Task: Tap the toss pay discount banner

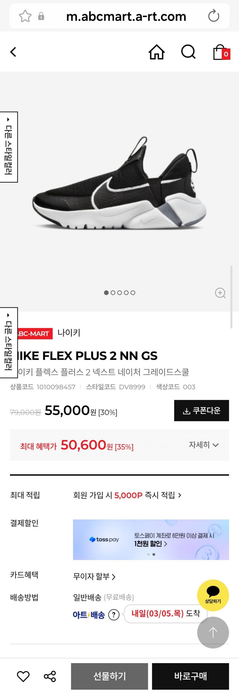Action: click(x=151, y=539)
